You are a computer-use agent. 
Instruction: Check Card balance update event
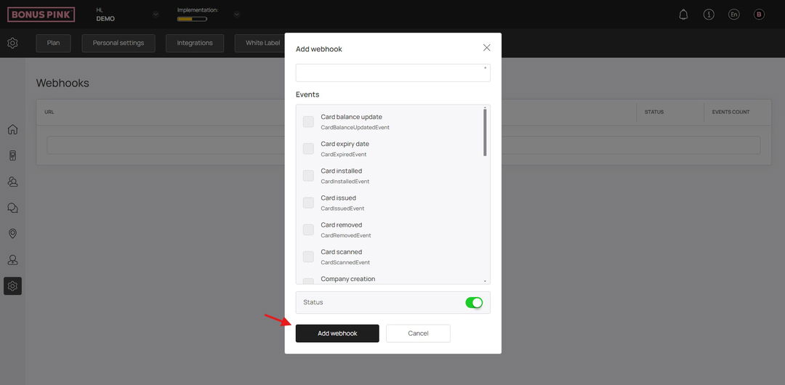tap(308, 121)
